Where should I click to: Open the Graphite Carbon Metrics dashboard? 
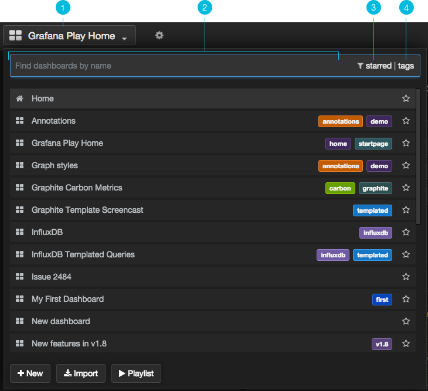213,188
